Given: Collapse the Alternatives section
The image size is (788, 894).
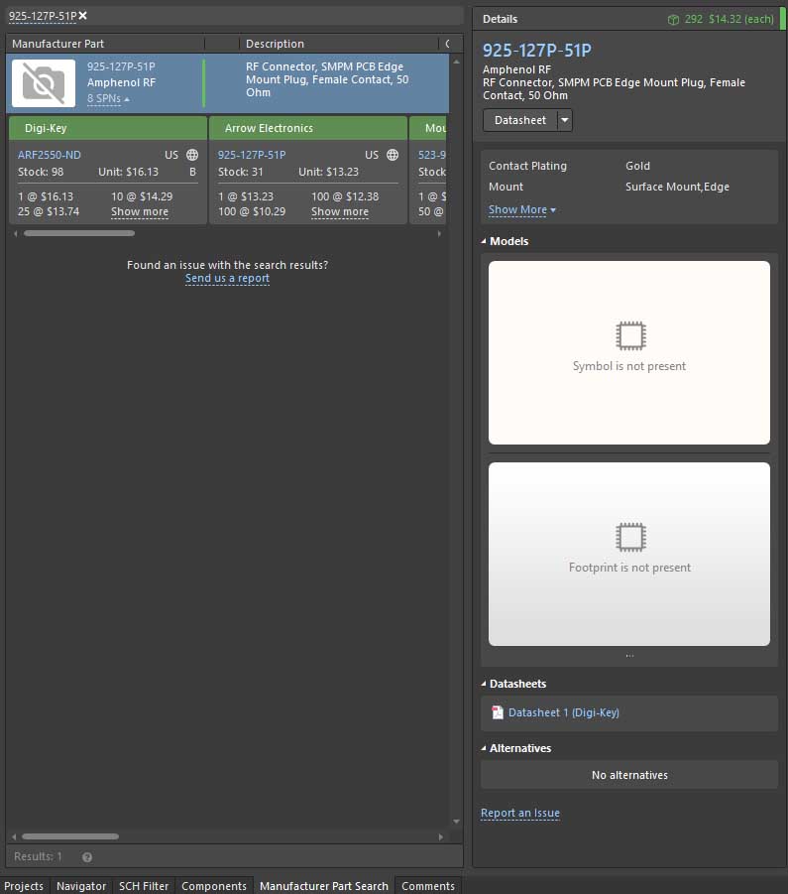Looking at the screenshot, I should tap(485, 748).
